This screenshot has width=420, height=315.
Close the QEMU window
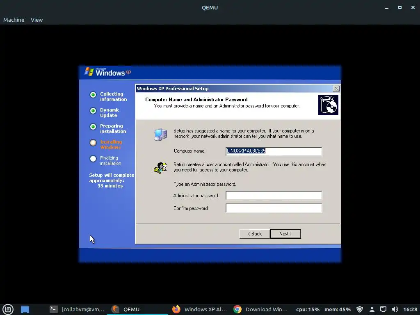(x=413, y=7)
